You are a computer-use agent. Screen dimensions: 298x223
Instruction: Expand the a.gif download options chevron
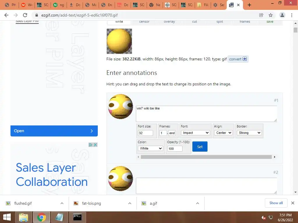[x=198, y=203]
